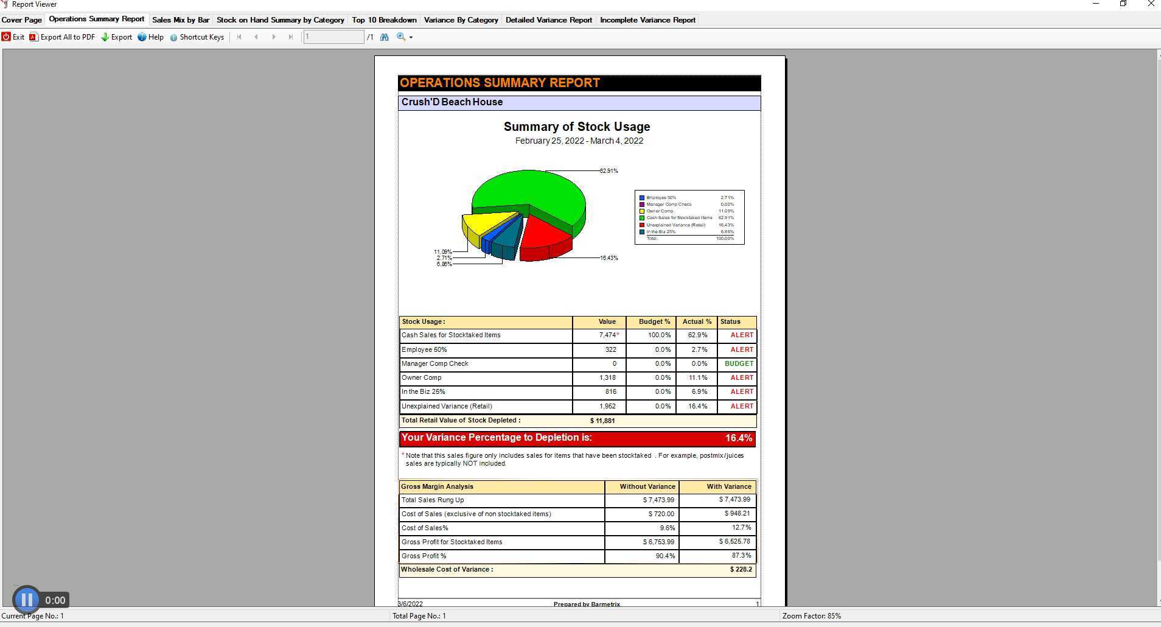Click the page number input field
The height and width of the screenshot is (627, 1161).
333,37
